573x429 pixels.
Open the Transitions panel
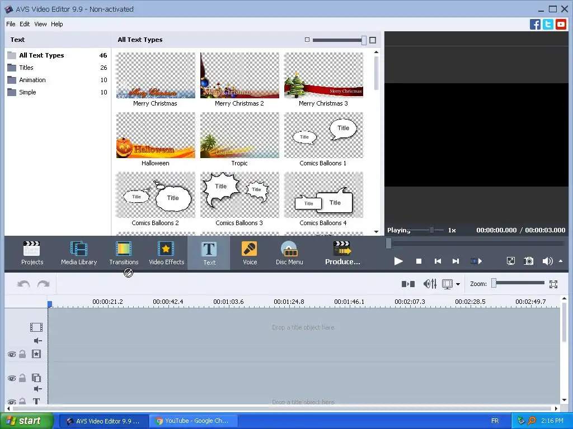124,253
